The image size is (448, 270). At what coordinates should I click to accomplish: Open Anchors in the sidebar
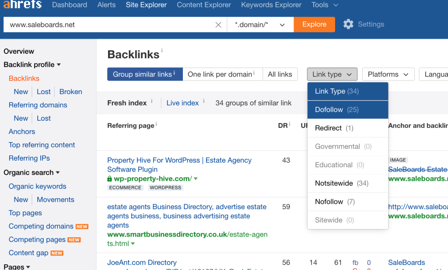[22, 131]
